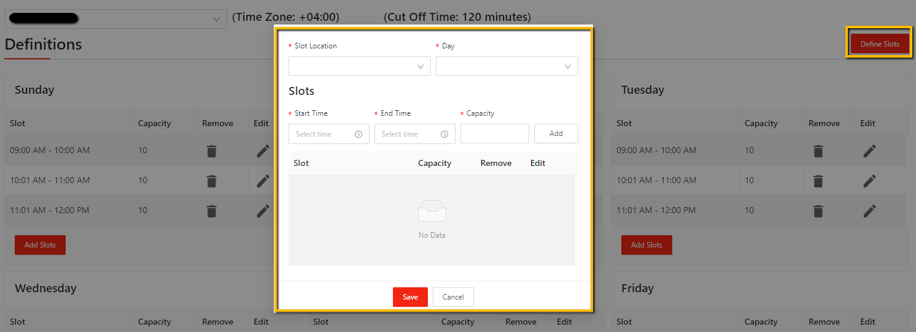916x332 pixels.
Task: Click the Add button next to Capacity
Action: 556,134
